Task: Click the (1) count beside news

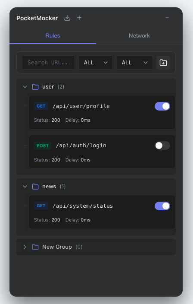Action: point(62,187)
